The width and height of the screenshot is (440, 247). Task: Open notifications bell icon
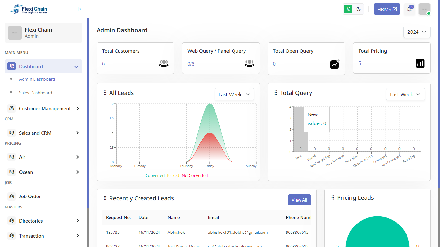[x=409, y=9]
